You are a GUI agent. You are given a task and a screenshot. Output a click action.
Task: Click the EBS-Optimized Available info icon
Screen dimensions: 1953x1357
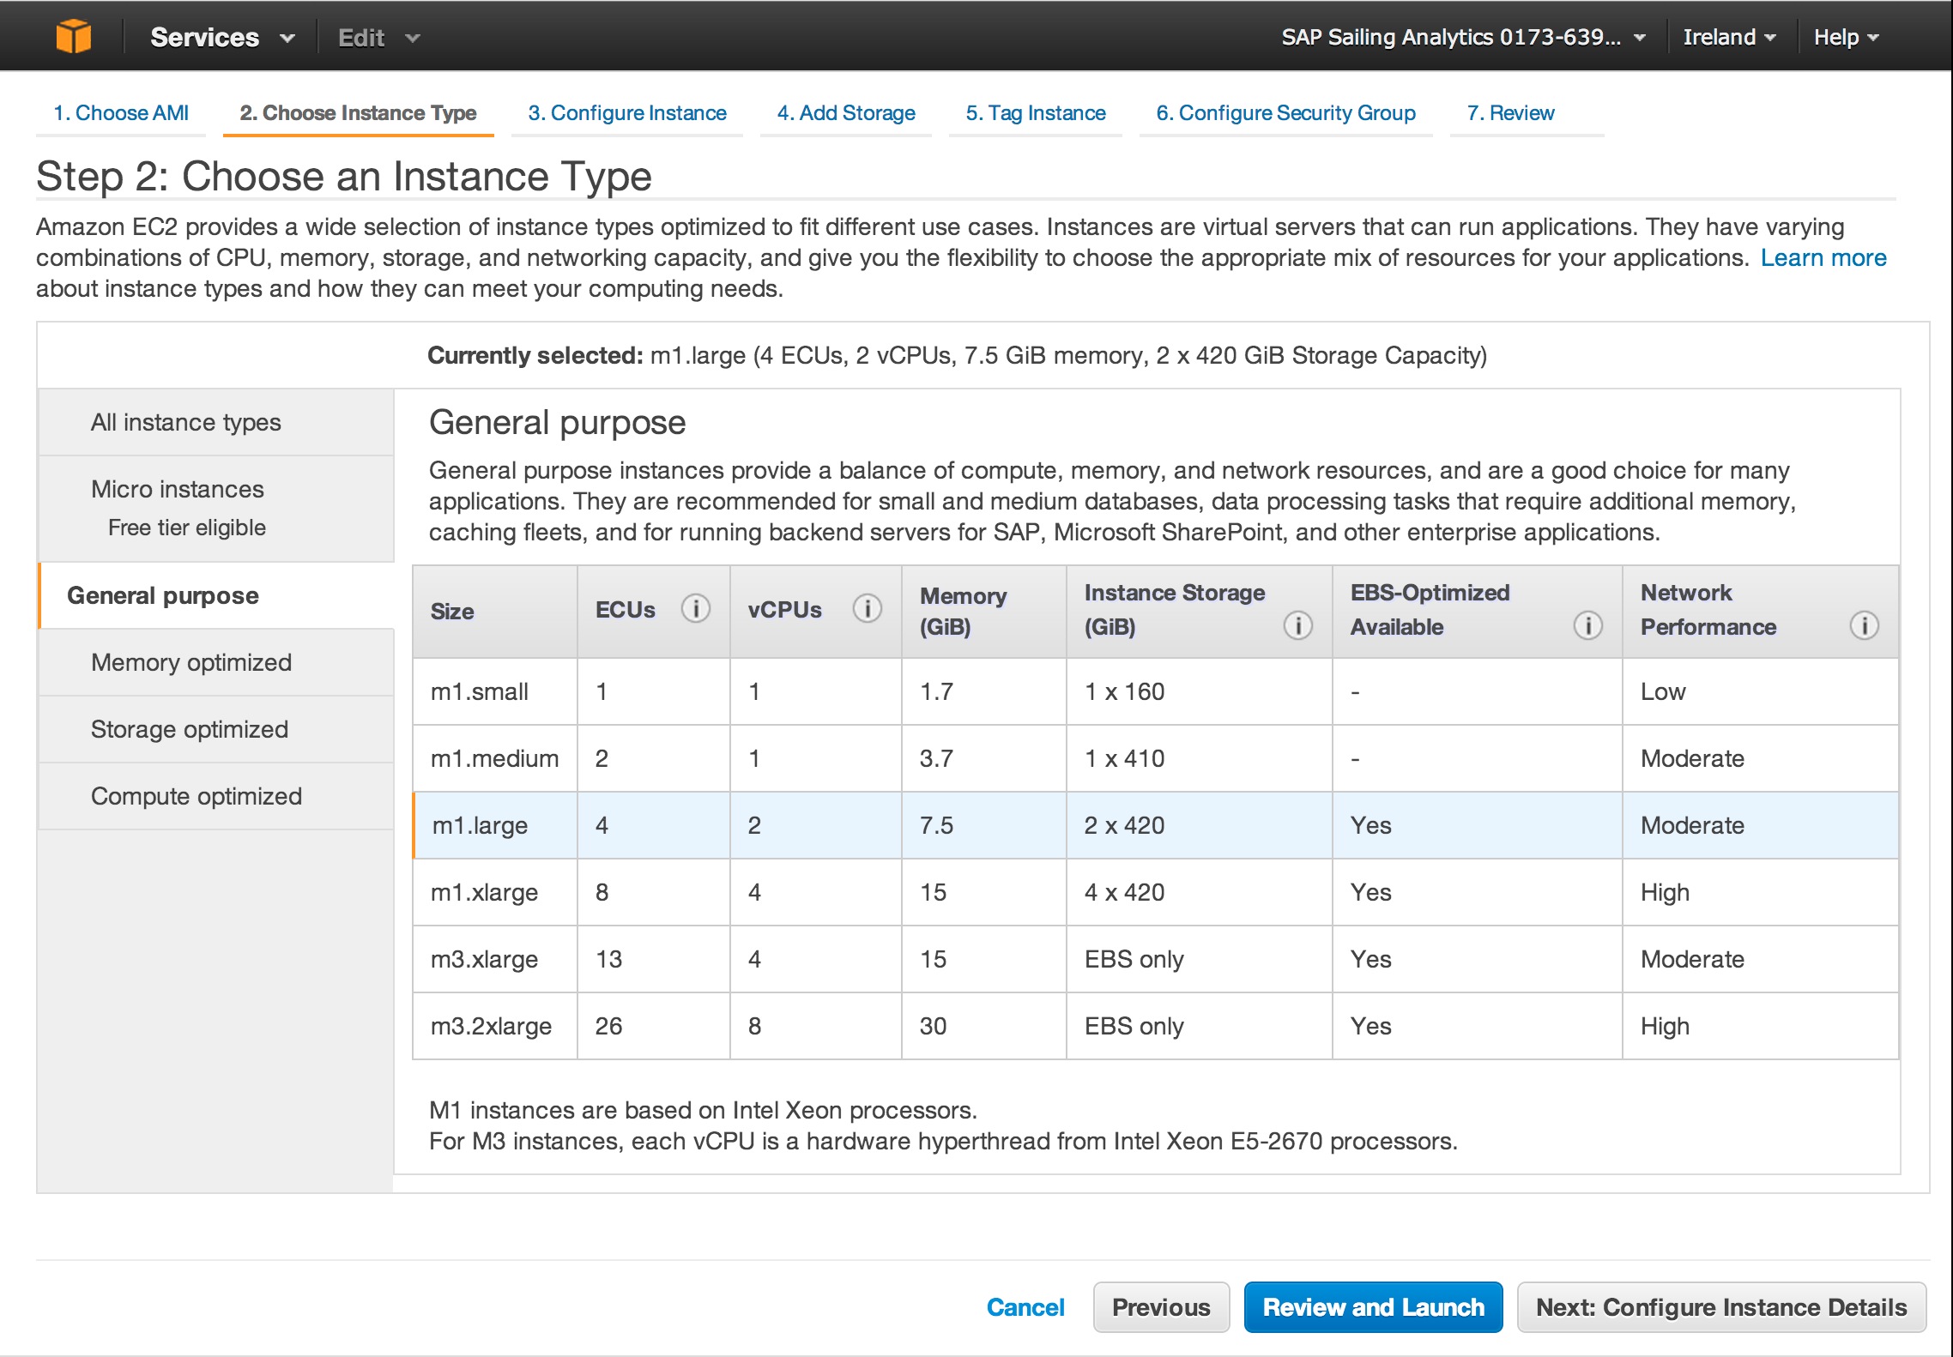[x=1587, y=625]
